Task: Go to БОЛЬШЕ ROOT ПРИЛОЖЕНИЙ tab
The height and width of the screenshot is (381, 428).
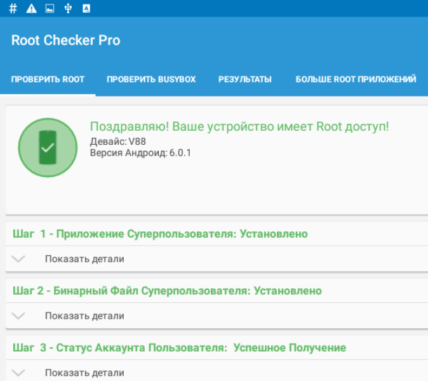Action: coord(356,79)
